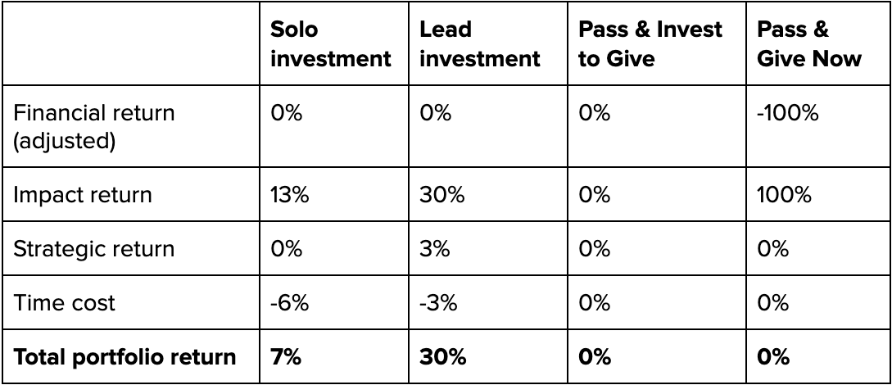Click the bold 7% total return cell
Viewport: 892px width, 385px height.
(x=286, y=356)
